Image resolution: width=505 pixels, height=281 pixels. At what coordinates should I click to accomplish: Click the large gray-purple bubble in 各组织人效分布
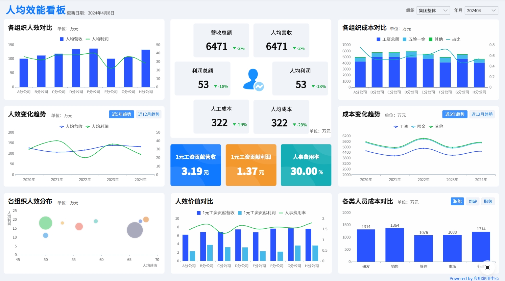point(135,230)
